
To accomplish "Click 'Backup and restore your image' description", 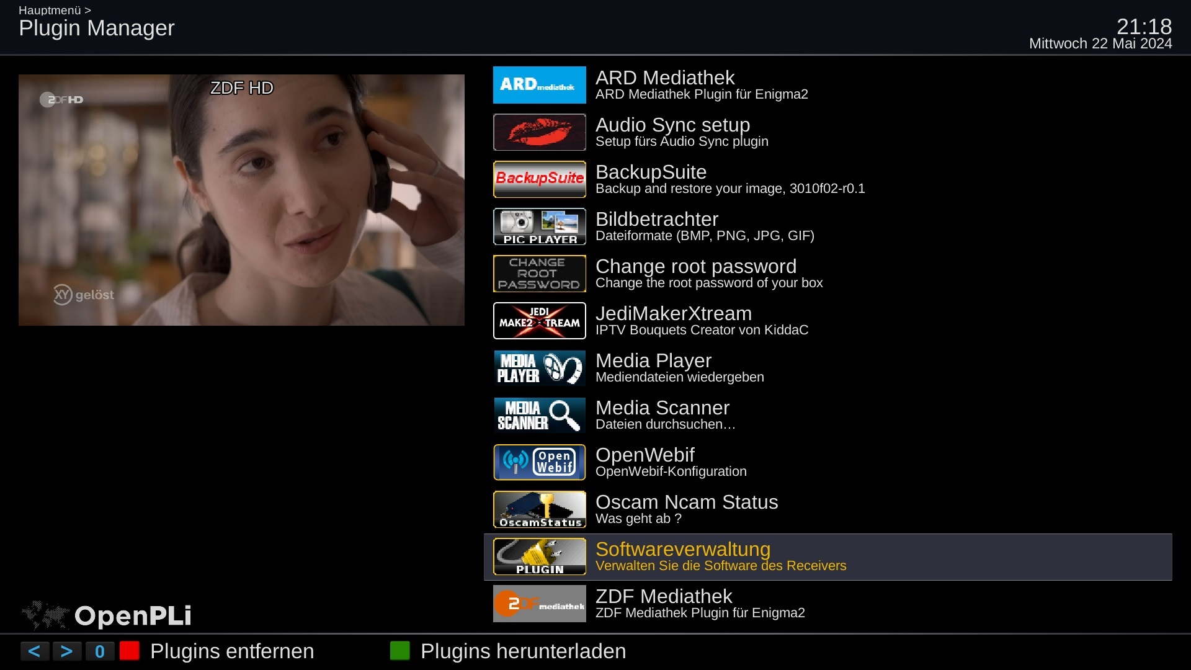I will (x=730, y=189).
